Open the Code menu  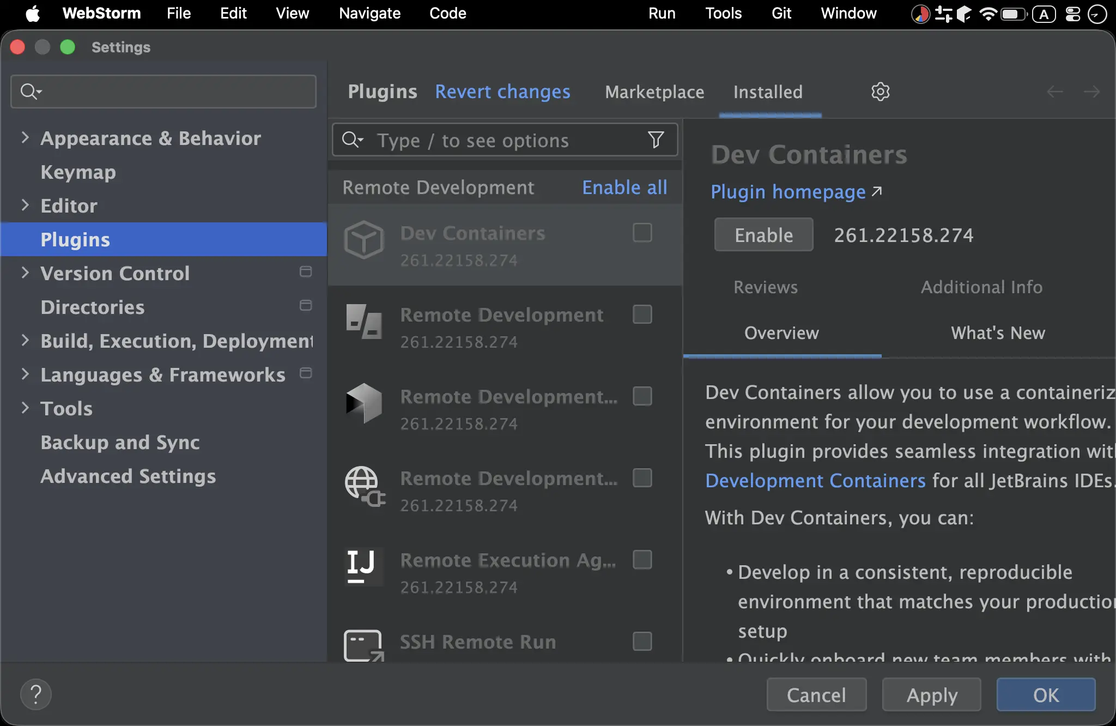tap(447, 13)
